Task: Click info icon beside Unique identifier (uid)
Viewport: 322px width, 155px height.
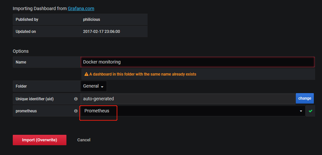Action: 76,99
